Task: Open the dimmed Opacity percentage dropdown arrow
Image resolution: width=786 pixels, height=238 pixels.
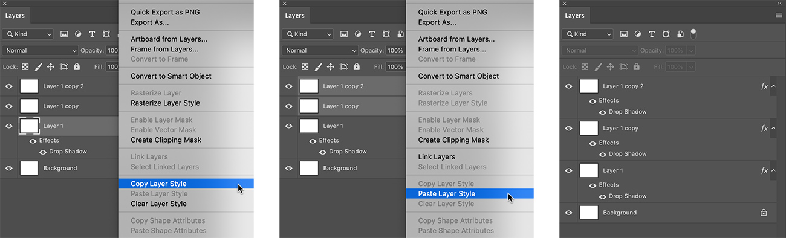Action: pyautogui.click(x=692, y=51)
